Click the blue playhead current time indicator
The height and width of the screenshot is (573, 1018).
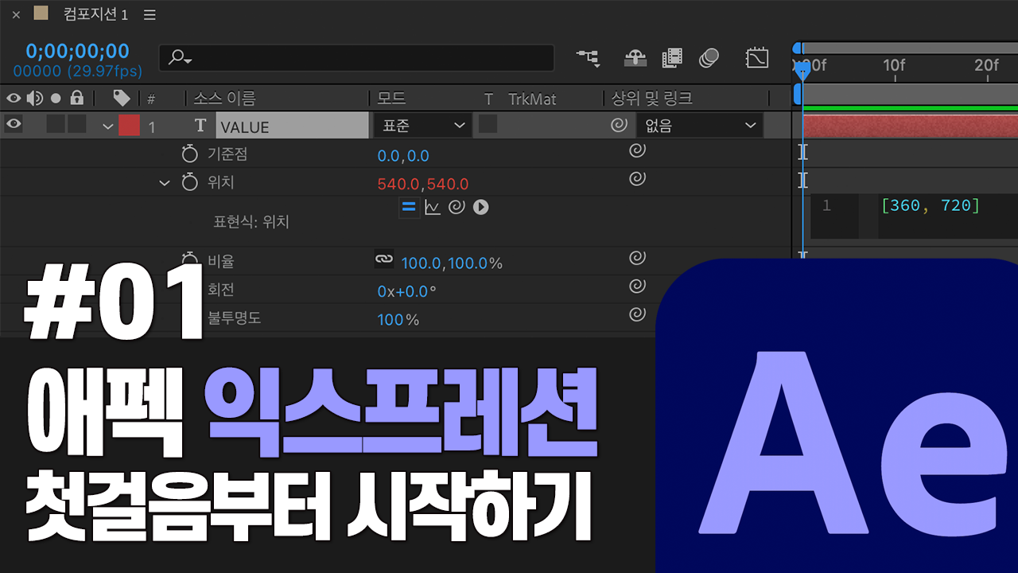pyautogui.click(x=802, y=70)
